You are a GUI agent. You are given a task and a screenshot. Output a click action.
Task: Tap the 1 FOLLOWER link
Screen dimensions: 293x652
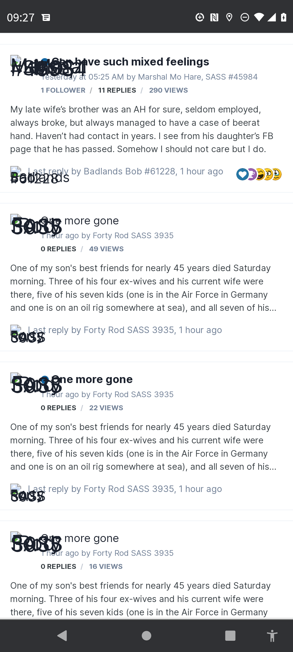coord(63,90)
